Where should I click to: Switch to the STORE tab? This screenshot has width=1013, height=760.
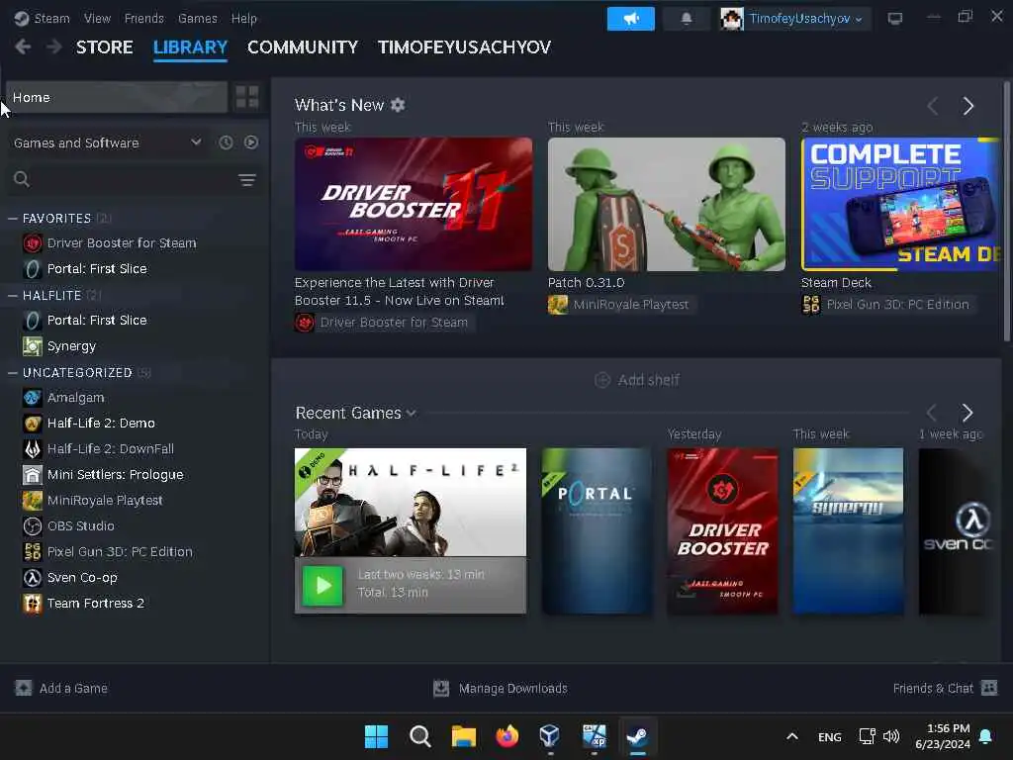(x=105, y=47)
